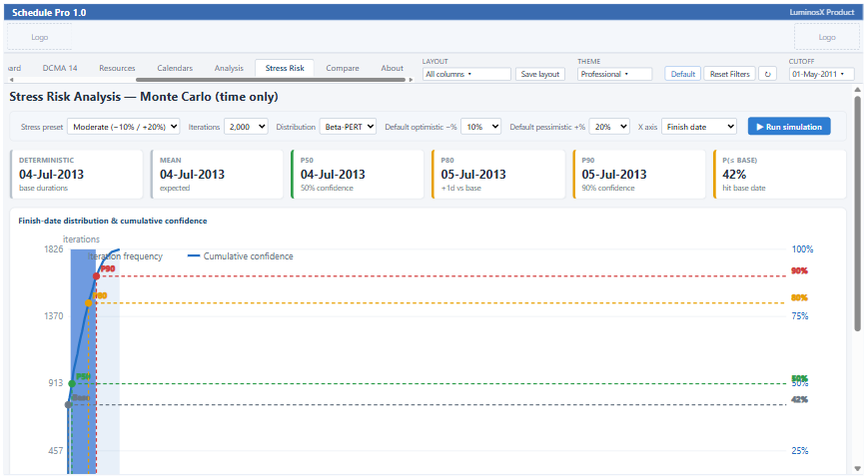Click the green P50 marker on chart
865x476 pixels.
[x=72, y=383]
